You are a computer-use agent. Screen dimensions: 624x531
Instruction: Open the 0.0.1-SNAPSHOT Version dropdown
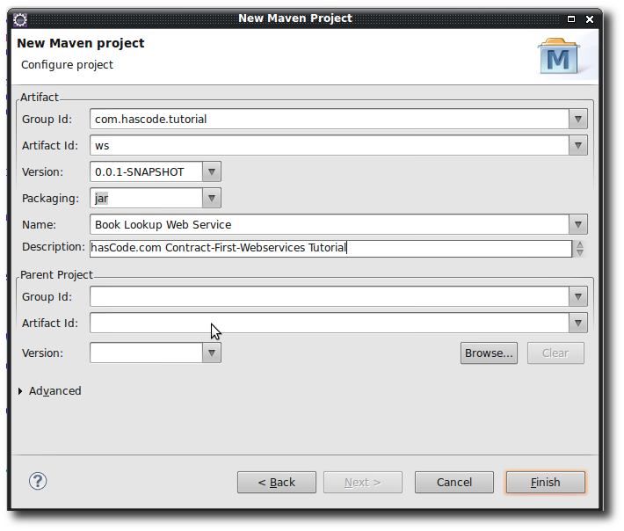(212, 171)
